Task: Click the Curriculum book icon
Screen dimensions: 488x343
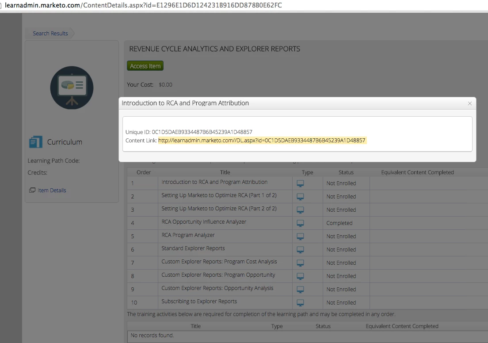Action: point(36,142)
